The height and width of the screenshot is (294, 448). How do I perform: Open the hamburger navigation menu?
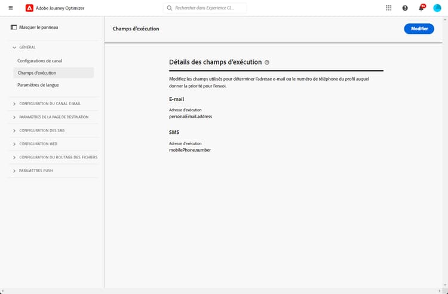pyautogui.click(x=10, y=8)
